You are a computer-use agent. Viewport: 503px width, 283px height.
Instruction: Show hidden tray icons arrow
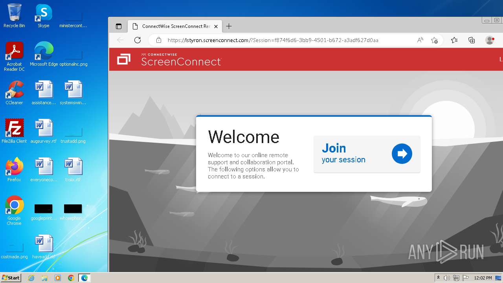point(438,278)
